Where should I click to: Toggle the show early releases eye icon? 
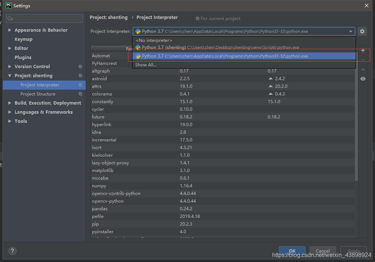pyautogui.click(x=363, y=79)
